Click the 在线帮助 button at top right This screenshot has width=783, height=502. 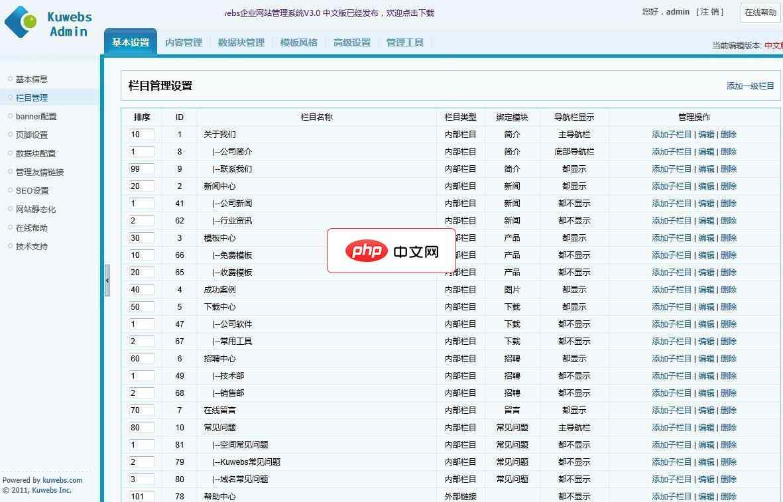click(760, 12)
